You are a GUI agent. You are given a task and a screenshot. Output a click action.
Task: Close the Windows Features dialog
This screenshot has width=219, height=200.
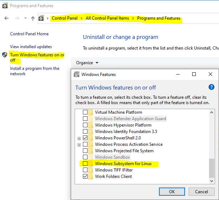[210, 74]
